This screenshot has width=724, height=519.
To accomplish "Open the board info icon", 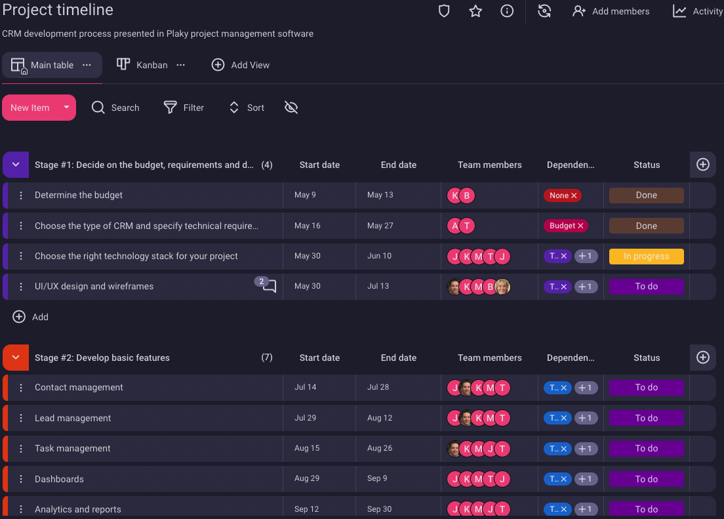I will click(x=507, y=11).
